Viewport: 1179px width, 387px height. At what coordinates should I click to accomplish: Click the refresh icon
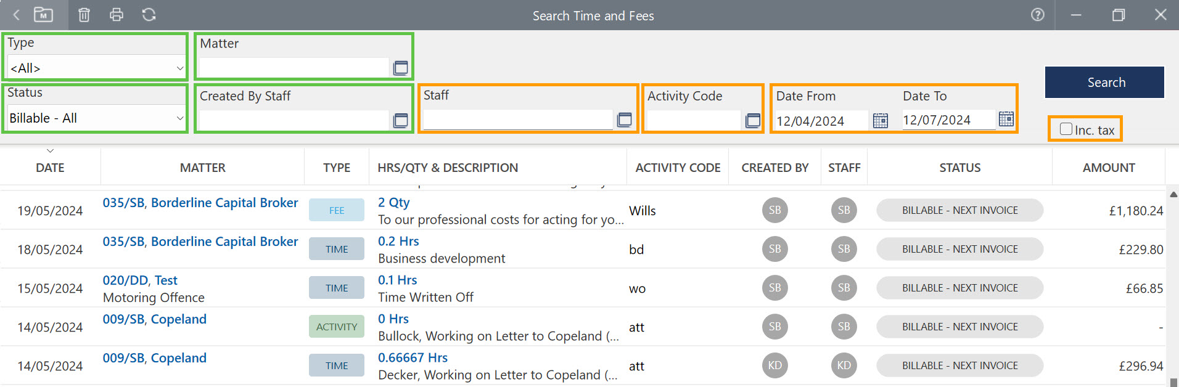coord(149,15)
